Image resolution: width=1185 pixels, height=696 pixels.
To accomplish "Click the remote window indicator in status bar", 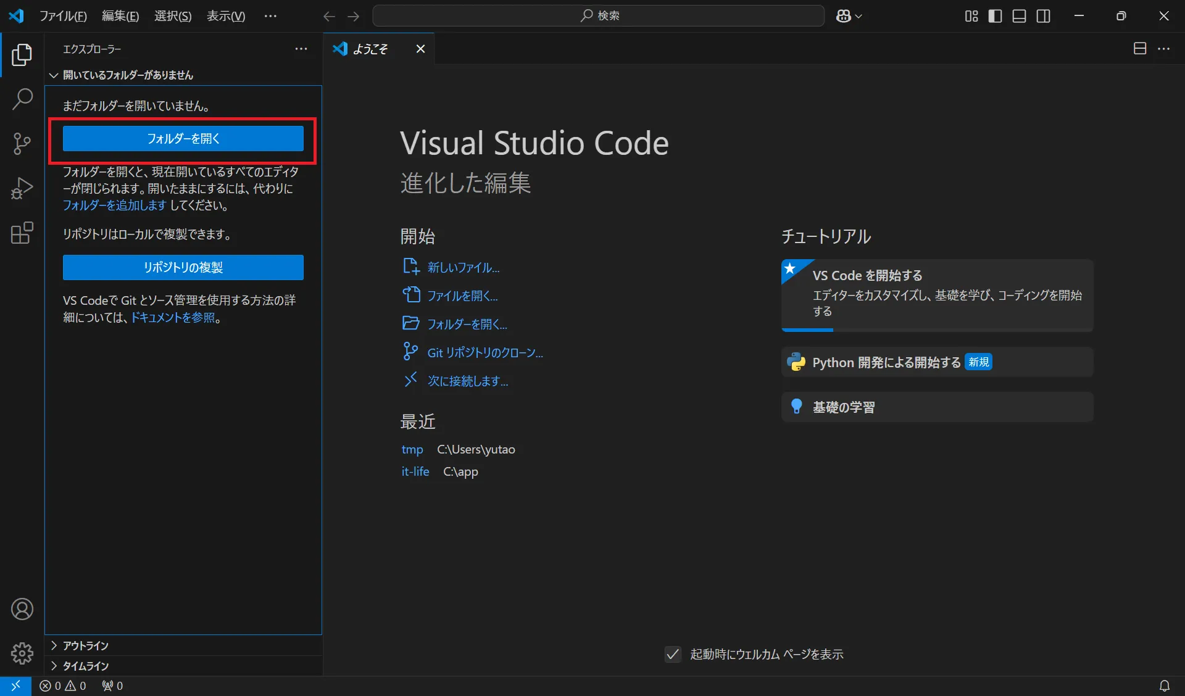I will 15,686.
